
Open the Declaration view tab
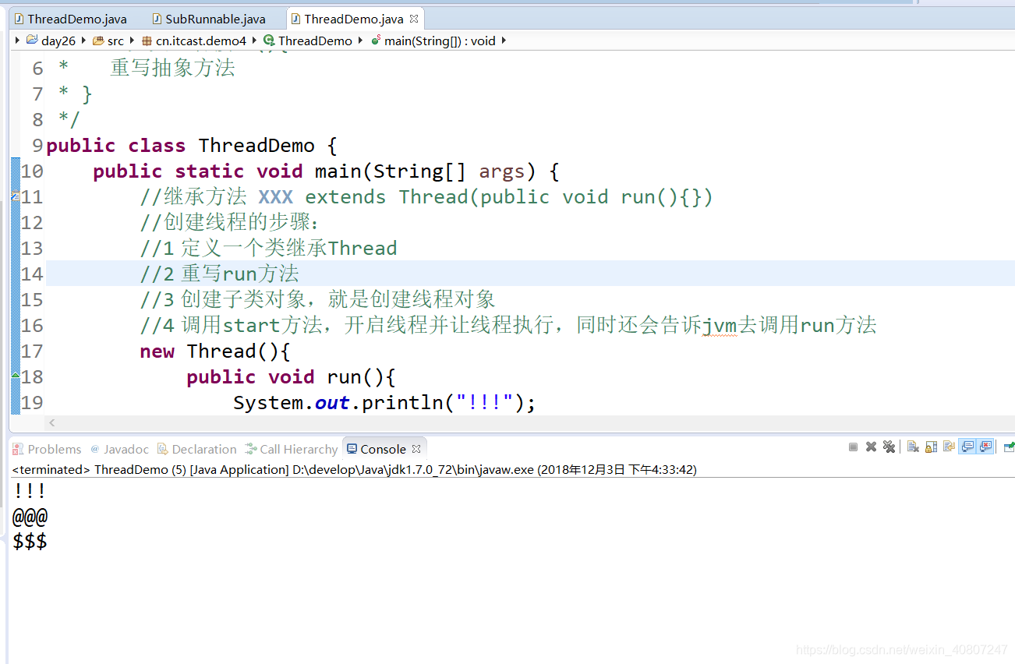(196, 449)
